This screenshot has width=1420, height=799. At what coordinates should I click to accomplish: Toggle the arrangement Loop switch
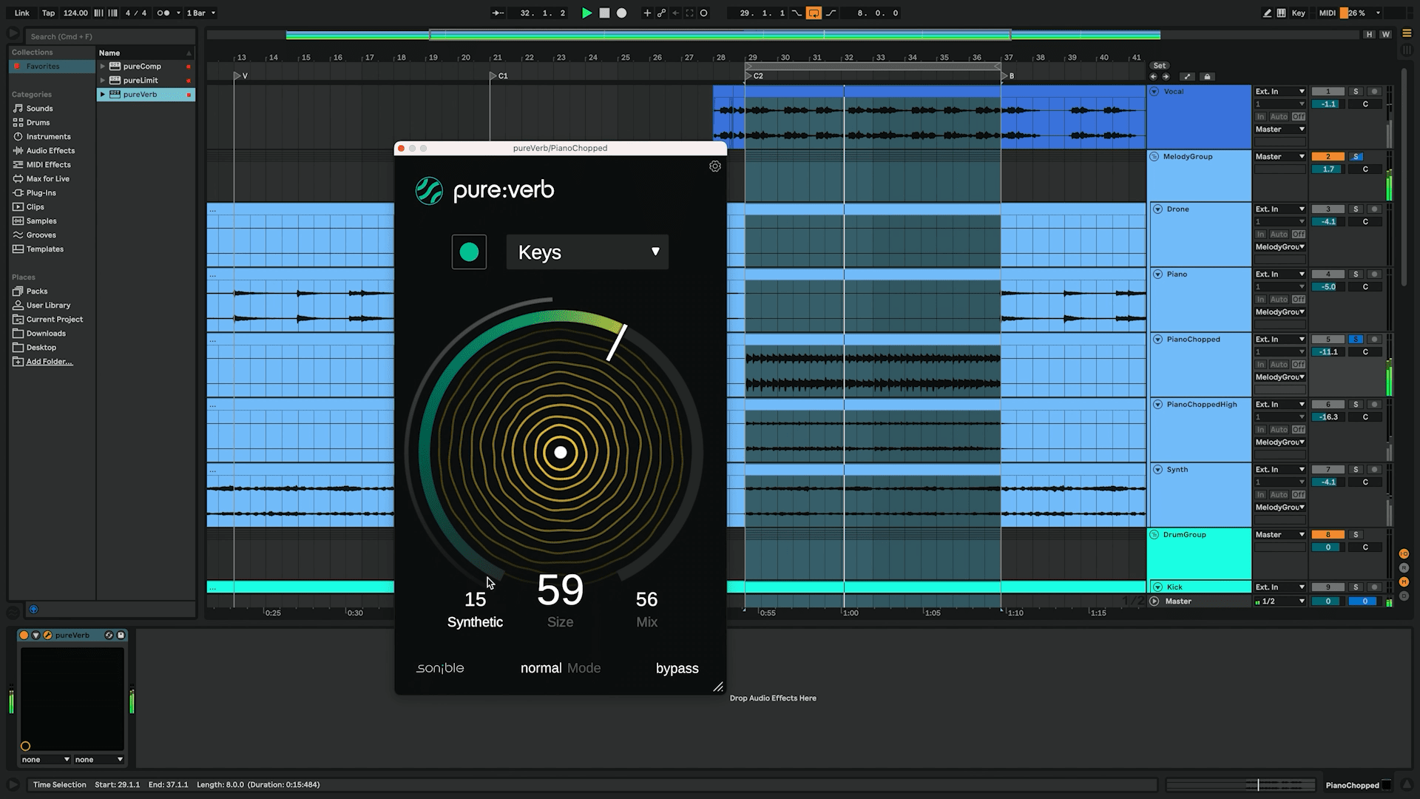tap(814, 13)
